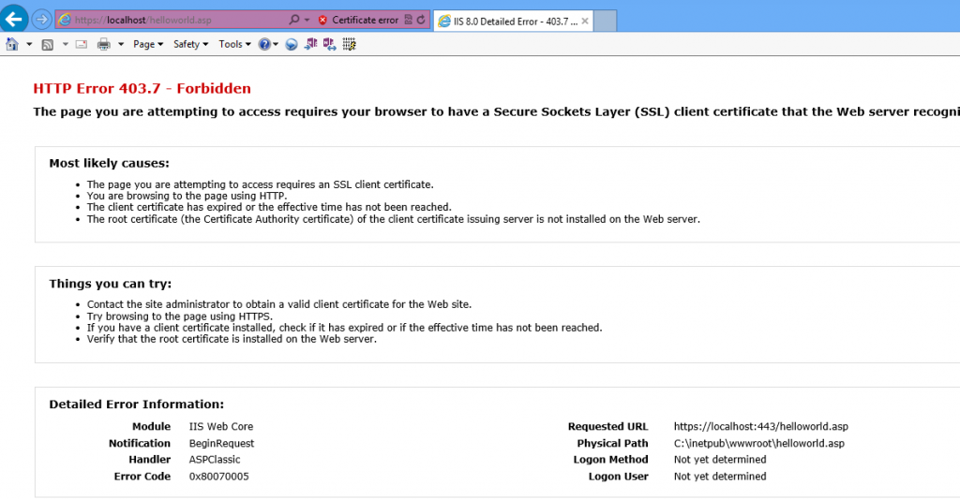The height and width of the screenshot is (500, 960).
Task: Open a new tab
Action: point(605,22)
